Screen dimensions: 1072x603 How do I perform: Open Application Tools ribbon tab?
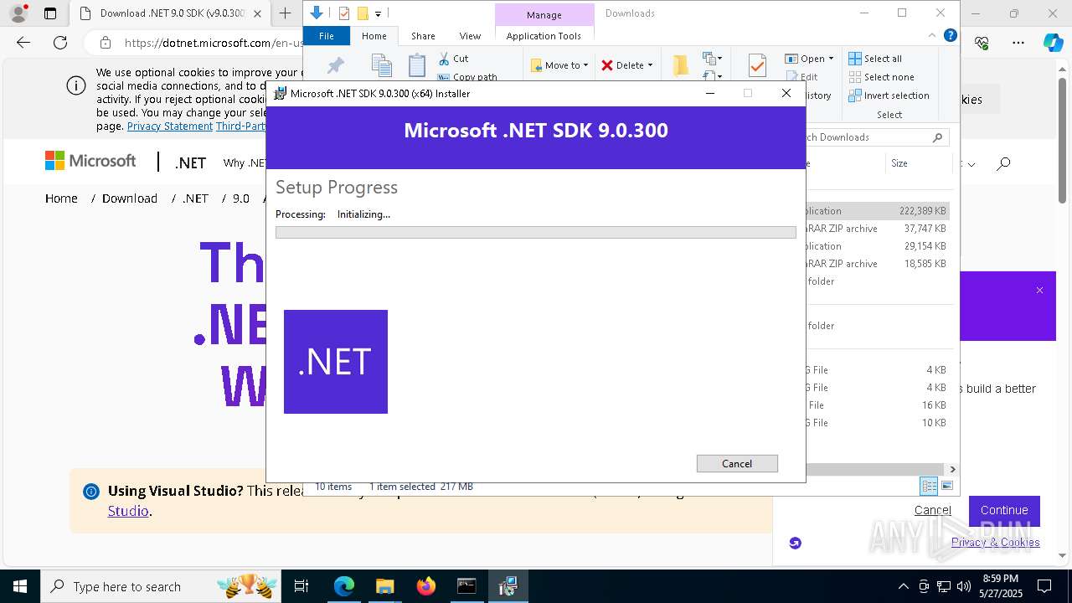click(544, 36)
